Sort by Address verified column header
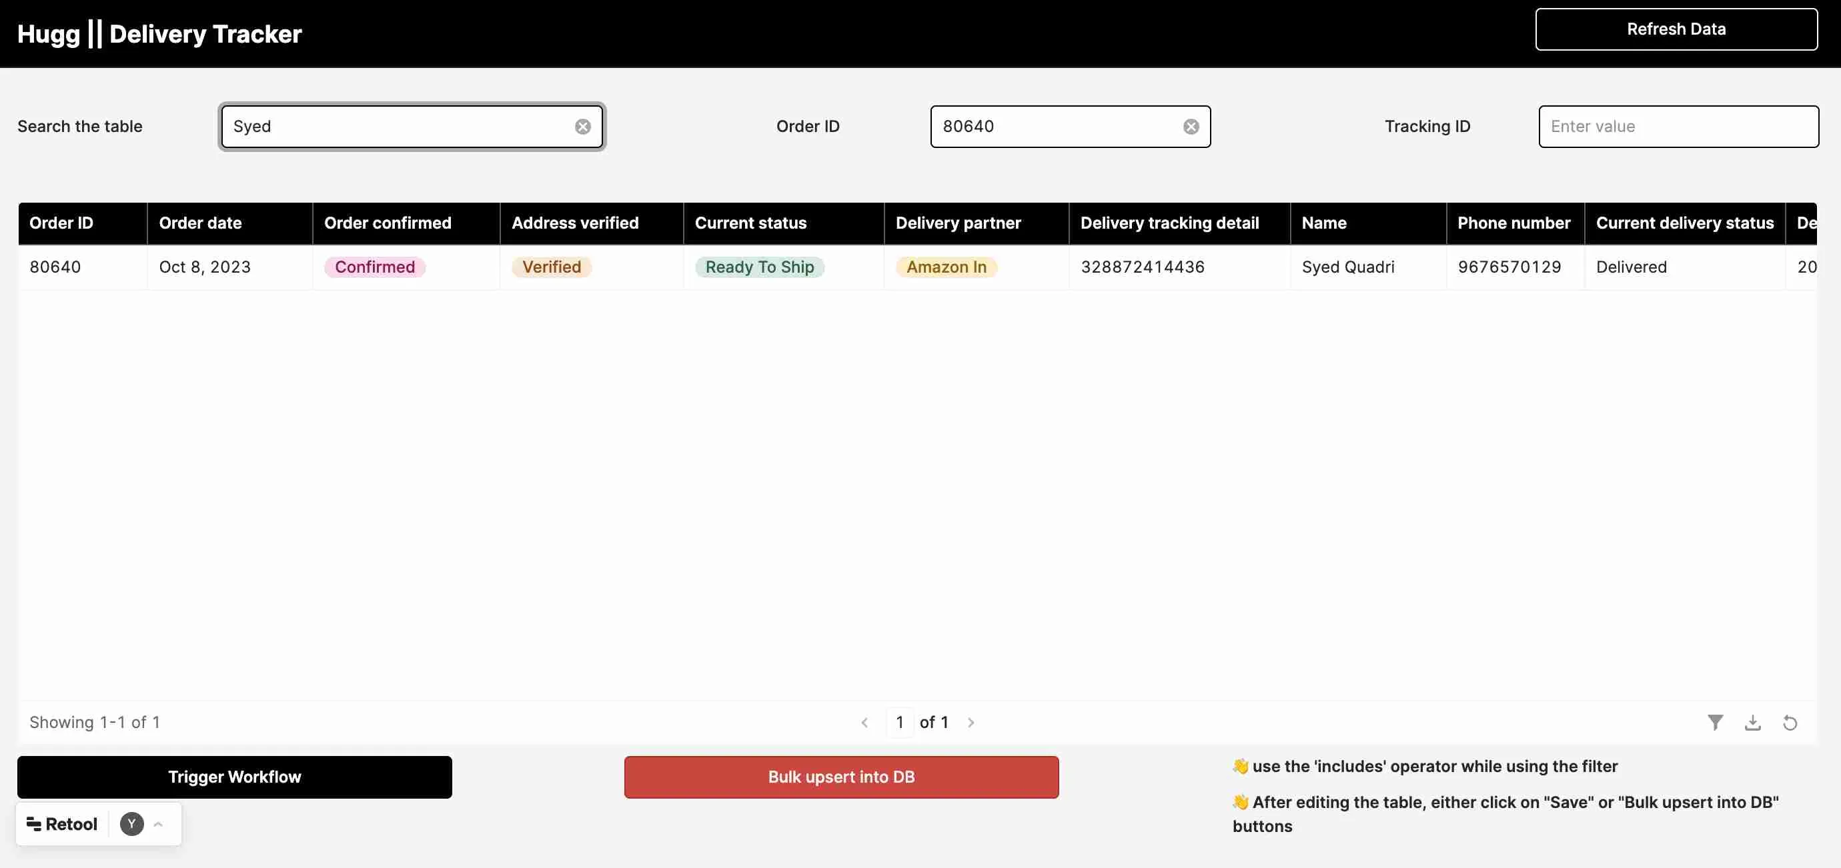The height and width of the screenshot is (868, 1841). coord(592,223)
